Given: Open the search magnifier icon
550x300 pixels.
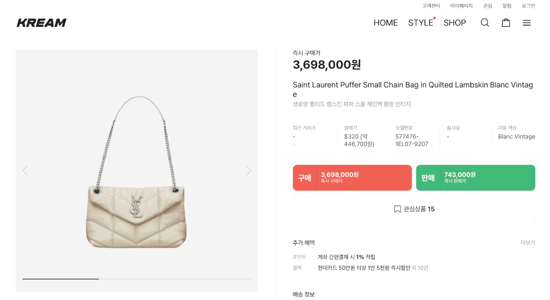Looking at the screenshot, I should pyautogui.click(x=484, y=23).
